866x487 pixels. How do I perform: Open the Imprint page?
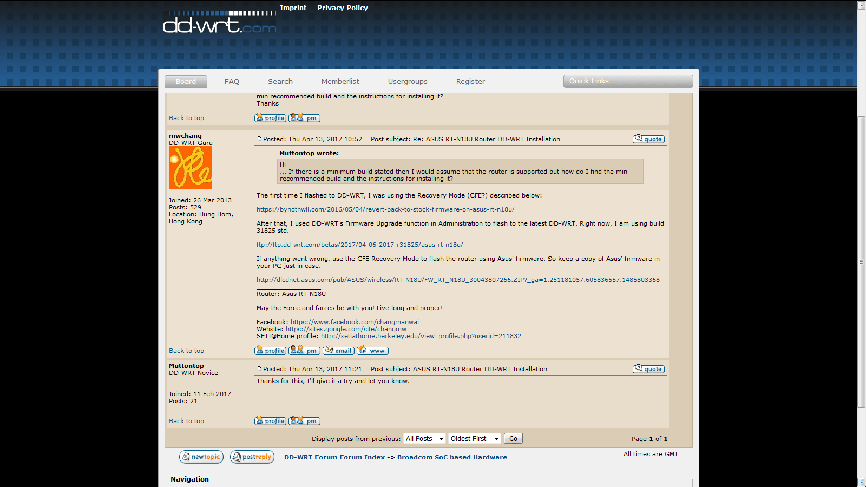293,8
